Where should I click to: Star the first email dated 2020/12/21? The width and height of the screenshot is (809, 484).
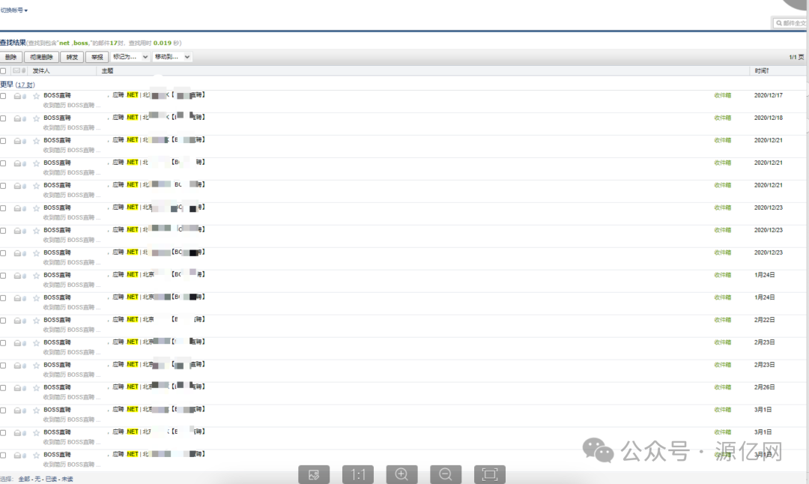click(36, 141)
